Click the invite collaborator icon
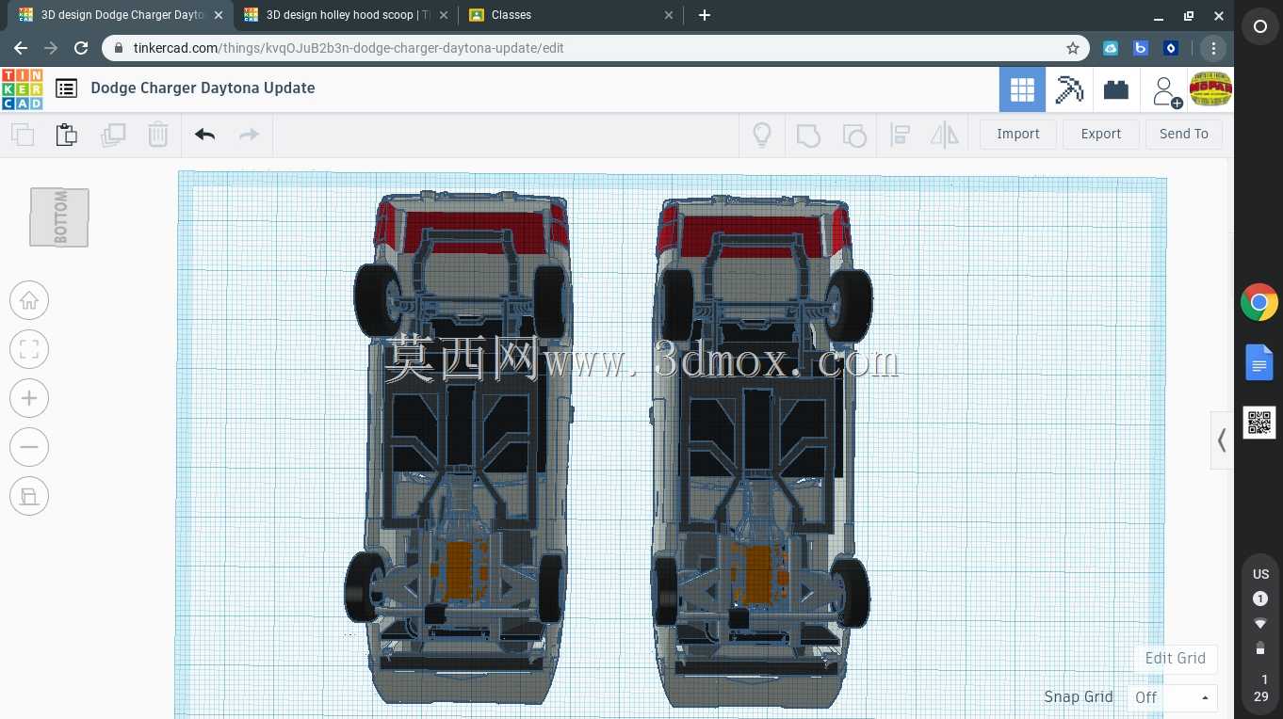This screenshot has width=1283, height=719. [1166, 91]
